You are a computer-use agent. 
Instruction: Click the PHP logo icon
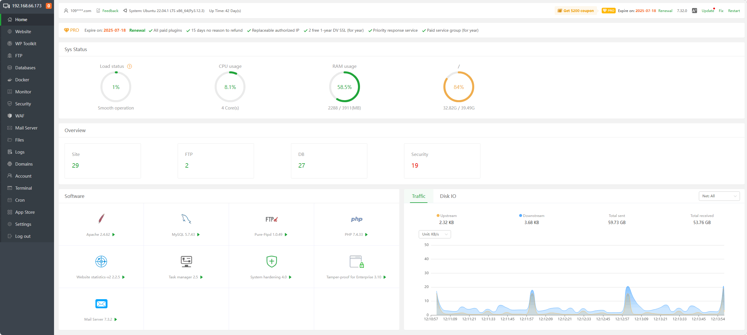tap(356, 219)
